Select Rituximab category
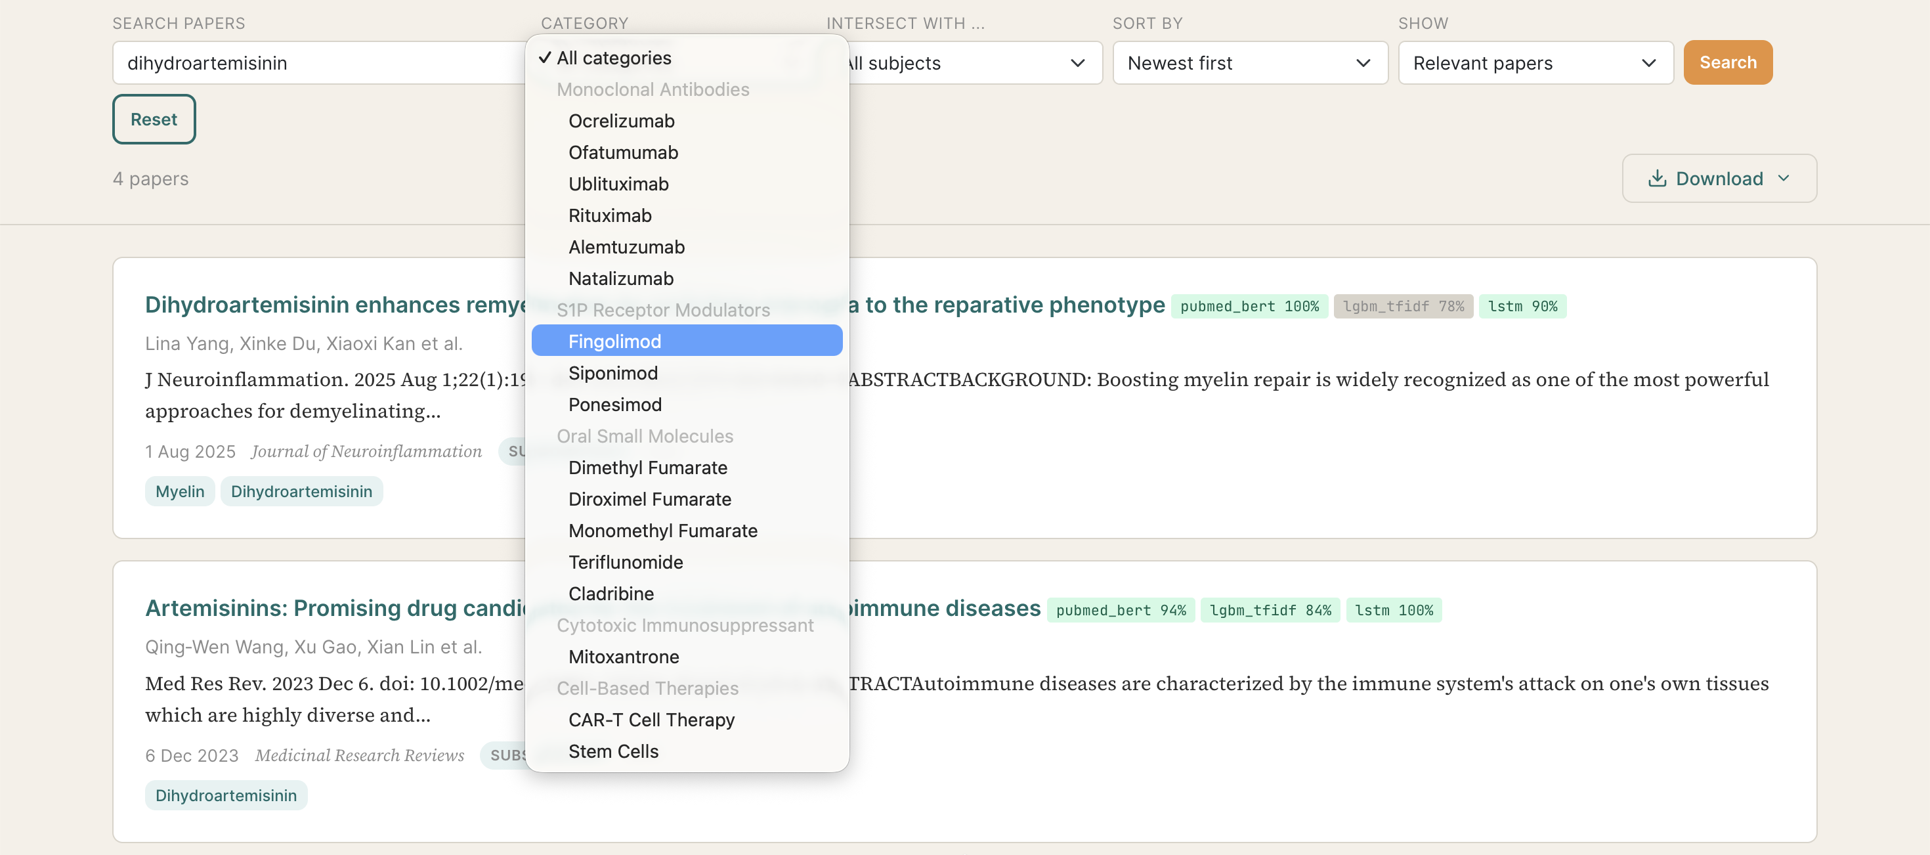The height and width of the screenshot is (855, 1930). click(x=687, y=215)
